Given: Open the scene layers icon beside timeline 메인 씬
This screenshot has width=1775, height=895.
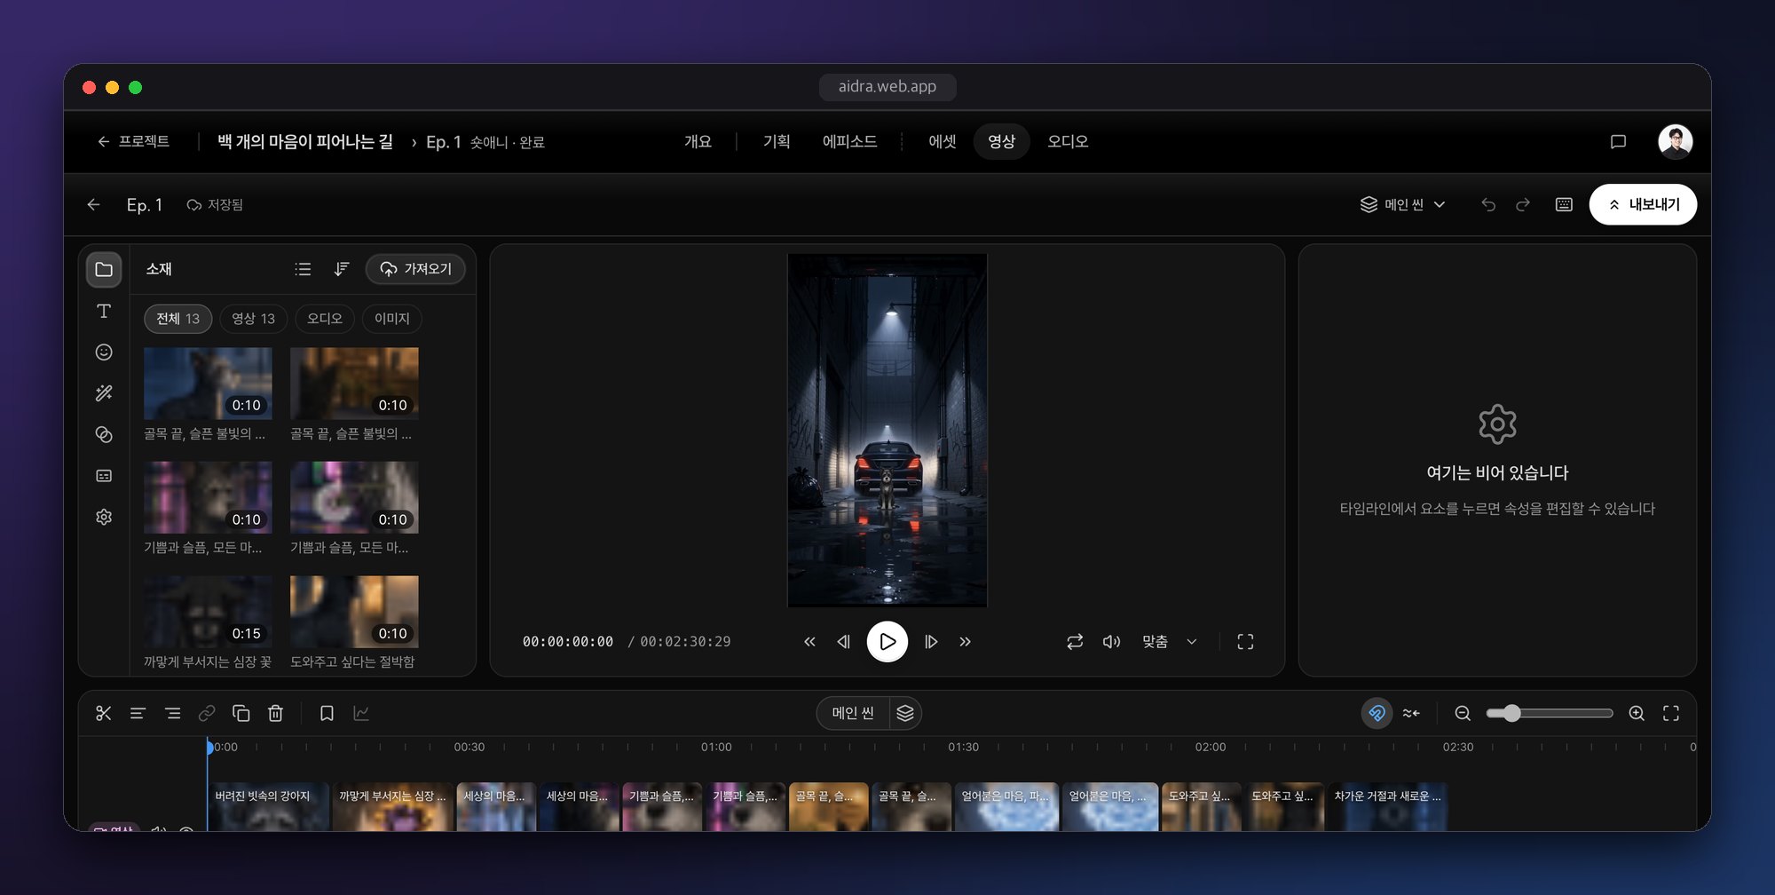Looking at the screenshot, I should point(905,713).
